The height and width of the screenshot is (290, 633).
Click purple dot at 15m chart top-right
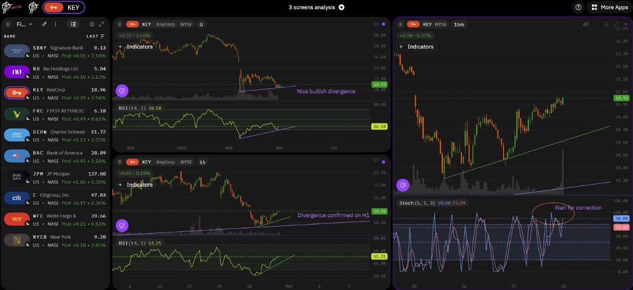625,24
